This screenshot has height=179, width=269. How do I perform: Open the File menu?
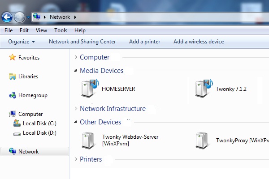pyautogui.click(x=9, y=30)
